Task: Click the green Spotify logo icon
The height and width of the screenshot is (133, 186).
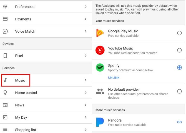Action: [x=100, y=68]
